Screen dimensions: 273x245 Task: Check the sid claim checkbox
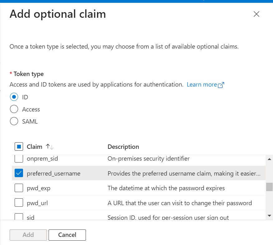[x=18, y=216]
